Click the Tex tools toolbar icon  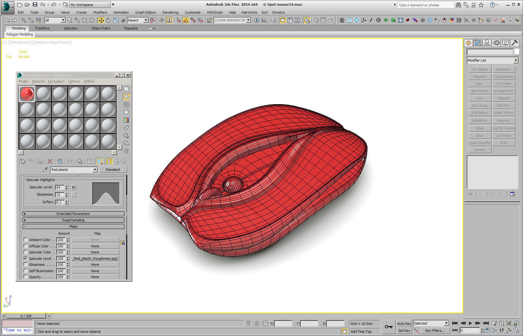[x=503, y=20]
